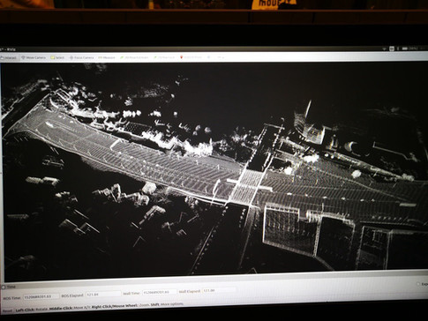The height and width of the screenshot is (321, 428).
Task: Select the 2D Nav Goal tool
Action: pos(164,57)
